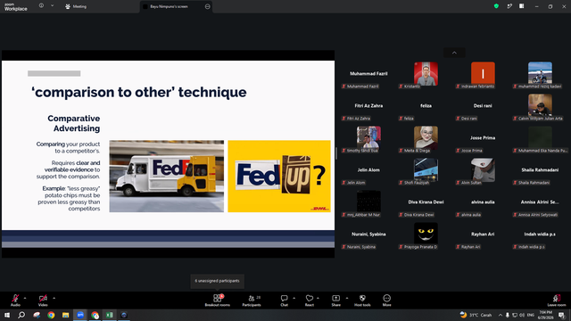571x321 pixels.
Task: Open Windows taskbar search
Action: tap(21, 315)
